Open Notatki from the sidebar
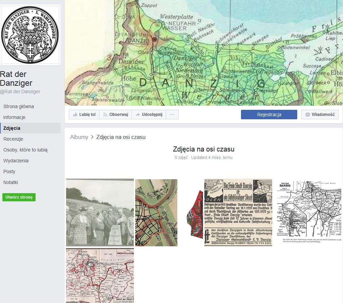This screenshot has height=303, width=343. click(x=11, y=182)
